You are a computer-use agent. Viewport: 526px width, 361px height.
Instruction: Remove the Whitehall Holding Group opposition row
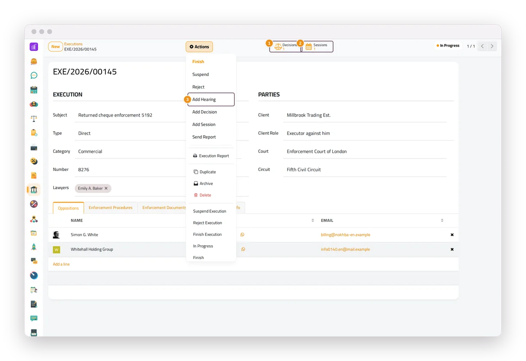[x=452, y=250]
